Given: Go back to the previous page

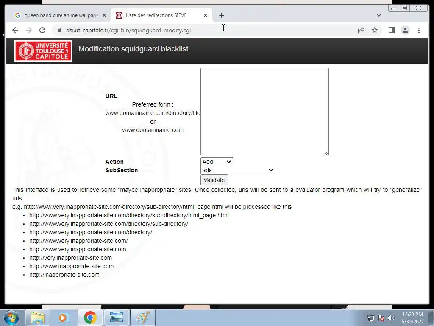Looking at the screenshot, I should point(15,30).
